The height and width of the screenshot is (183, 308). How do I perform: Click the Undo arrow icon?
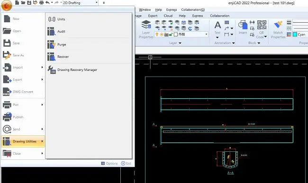coord(47,2)
